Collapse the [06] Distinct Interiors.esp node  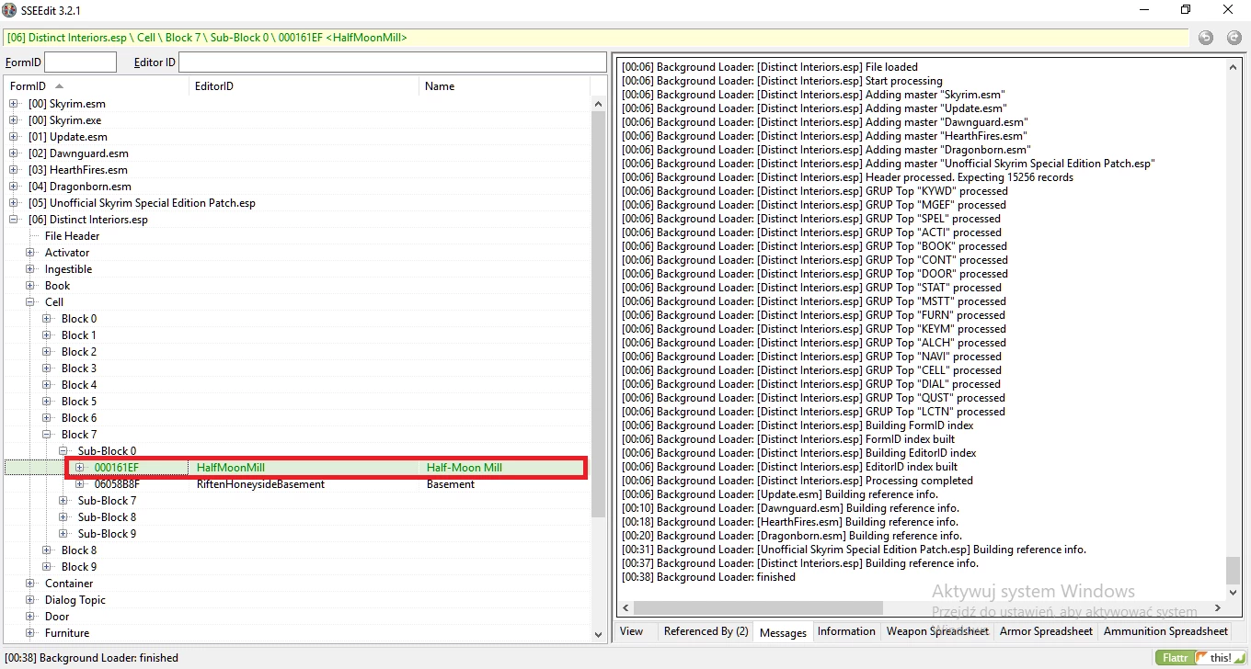click(14, 220)
